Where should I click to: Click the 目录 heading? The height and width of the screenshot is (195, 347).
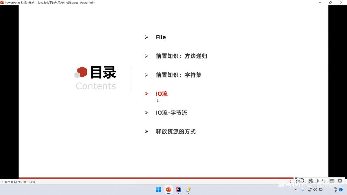pyautogui.click(x=103, y=73)
